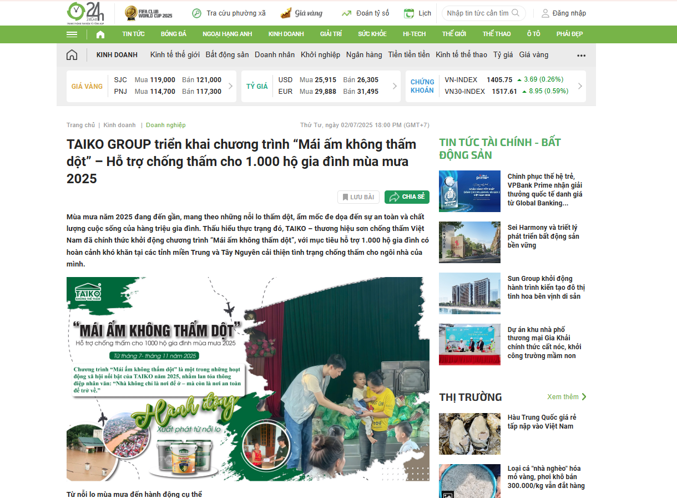Expand the Tỷ giá panel arrow

tap(395, 86)
